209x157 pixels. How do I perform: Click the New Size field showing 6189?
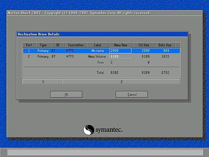point(121,56)
